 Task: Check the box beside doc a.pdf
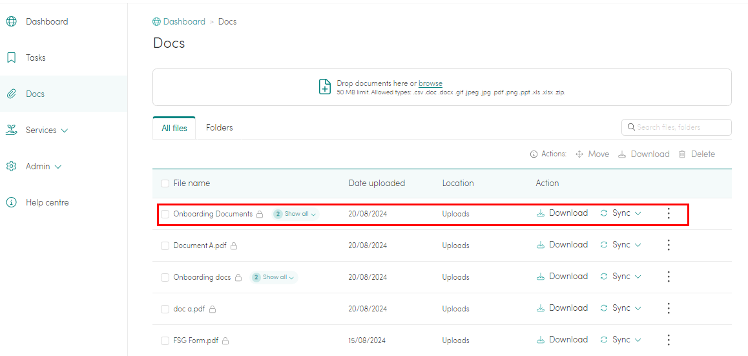pos(165,309)
